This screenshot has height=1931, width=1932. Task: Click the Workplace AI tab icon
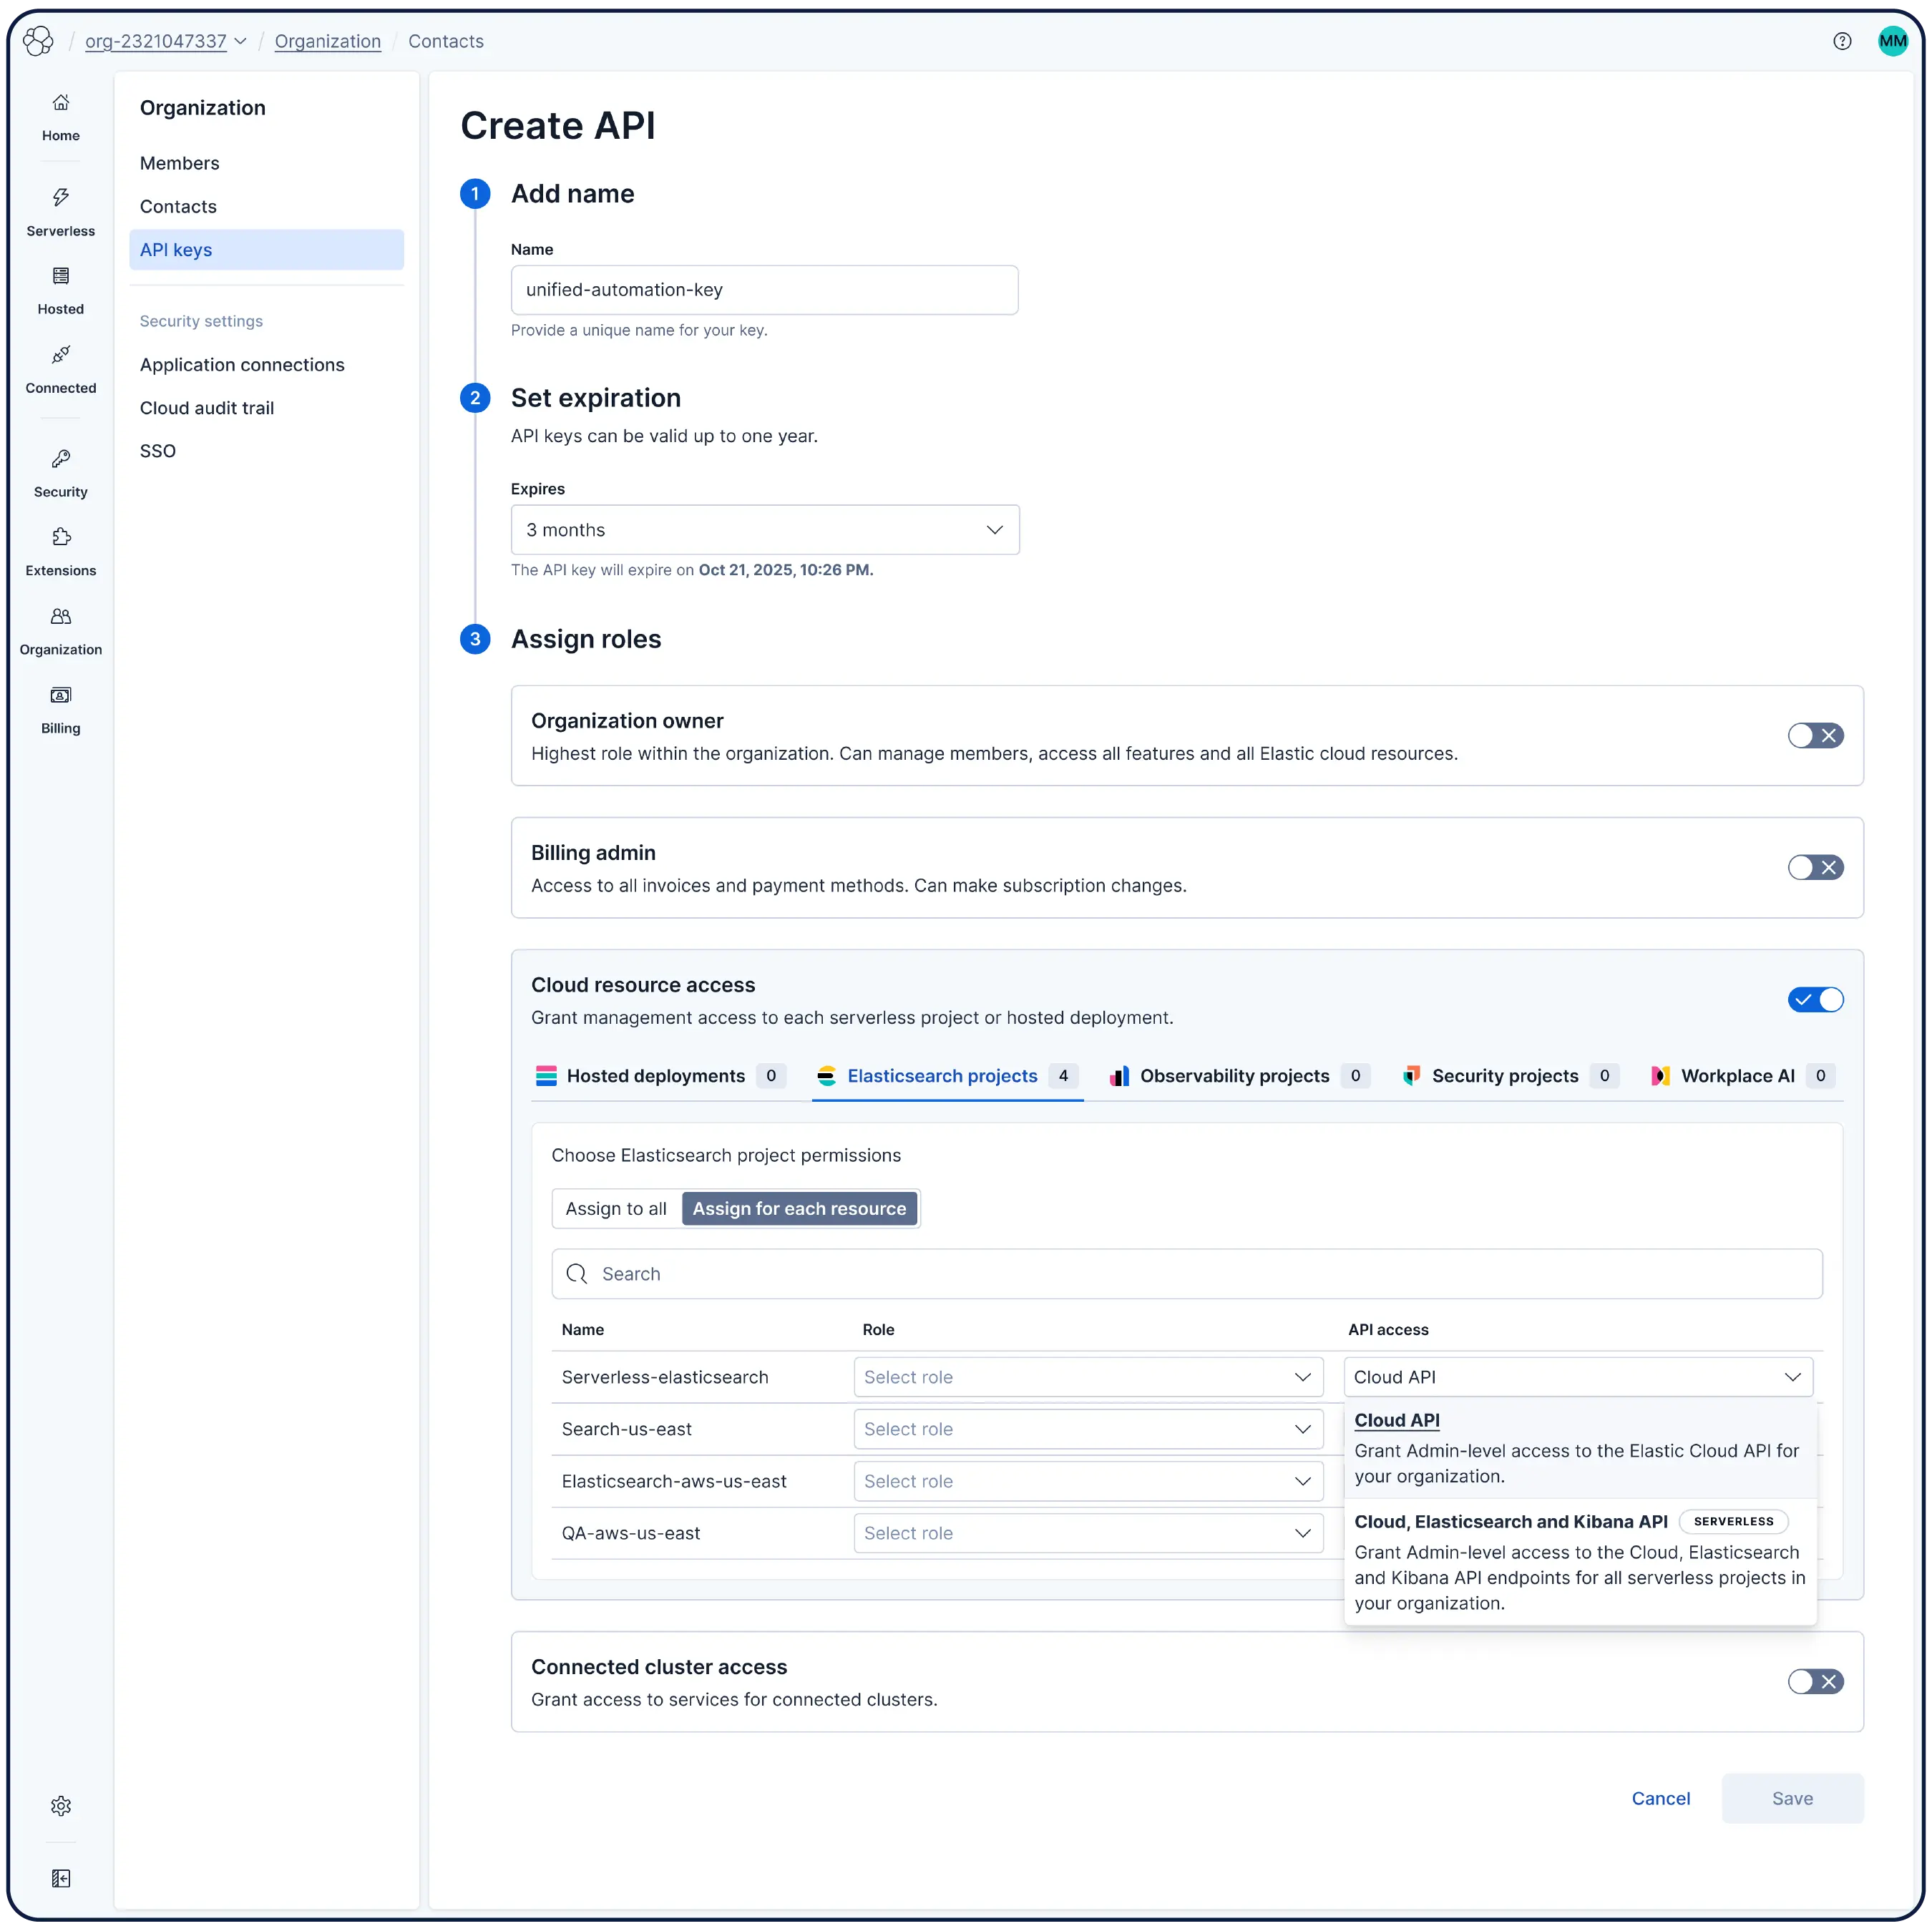tap(1660, 1076)
